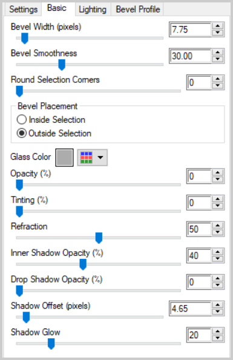This screenshot has height=360, width=233.
Task: Increase Shadow Glow with up arrow
Action: coord(217,332)
